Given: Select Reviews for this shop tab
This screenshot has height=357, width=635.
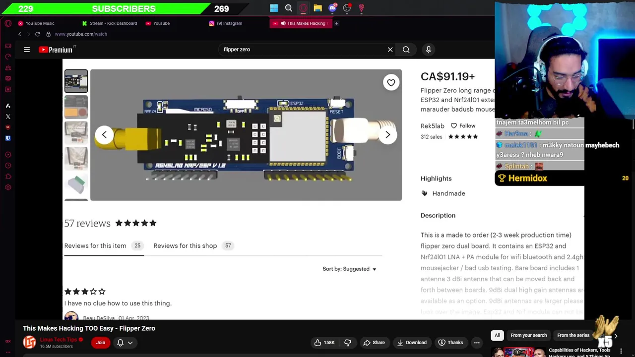Looking at the screenshot, I should tap(193, 246).
